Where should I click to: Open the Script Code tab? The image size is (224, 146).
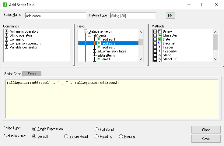[x=12, y=74]
